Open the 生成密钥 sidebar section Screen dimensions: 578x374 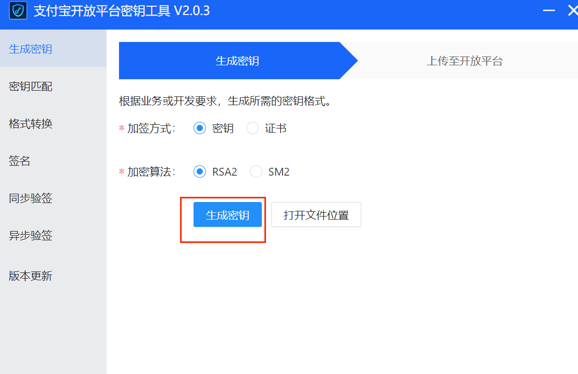(53, 49)
